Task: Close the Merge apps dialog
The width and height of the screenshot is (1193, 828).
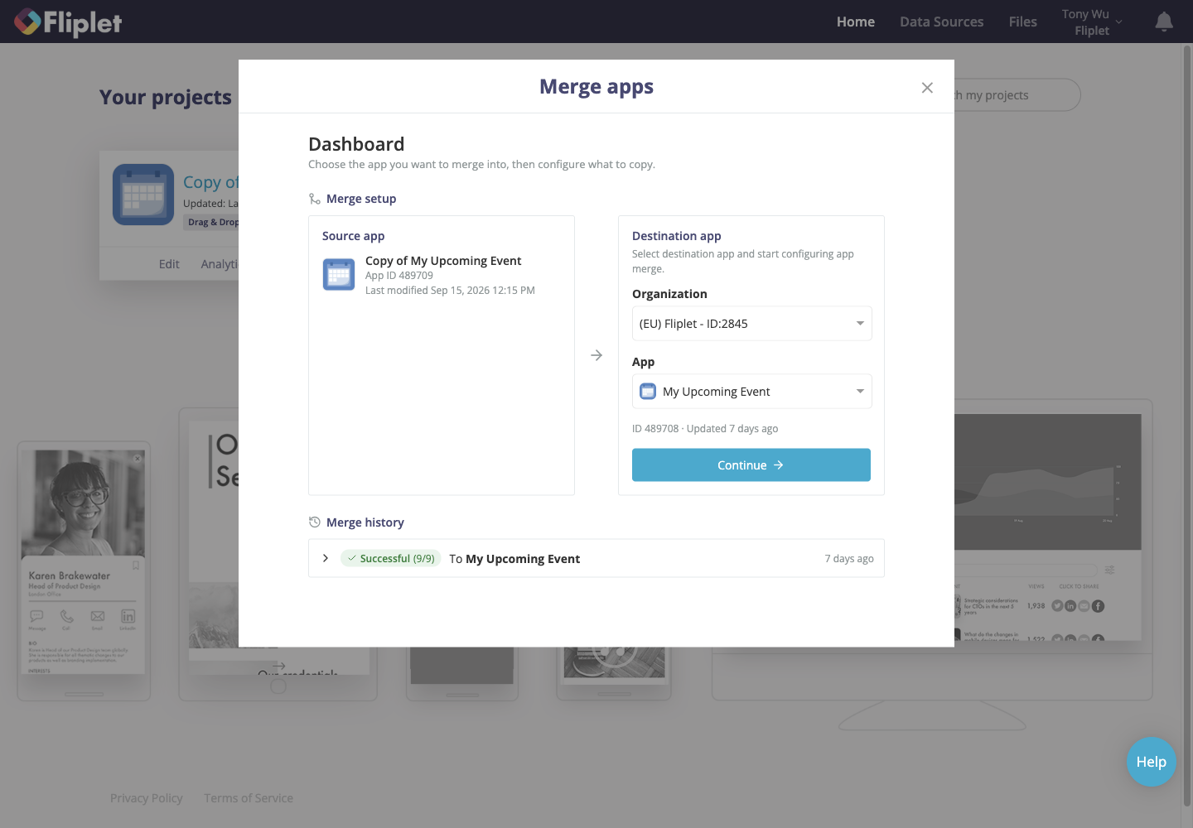Action: coord(927,88)
